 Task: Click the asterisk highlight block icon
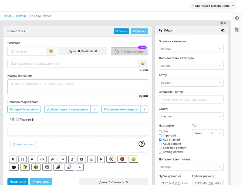point(63,159)
